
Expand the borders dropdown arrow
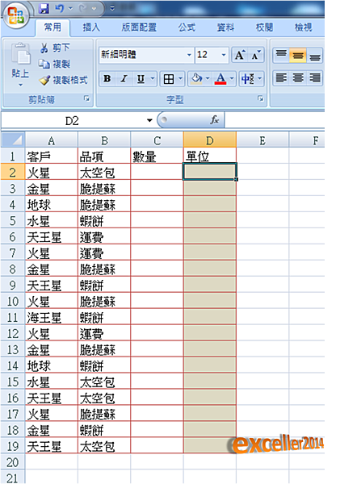[180, 79]
